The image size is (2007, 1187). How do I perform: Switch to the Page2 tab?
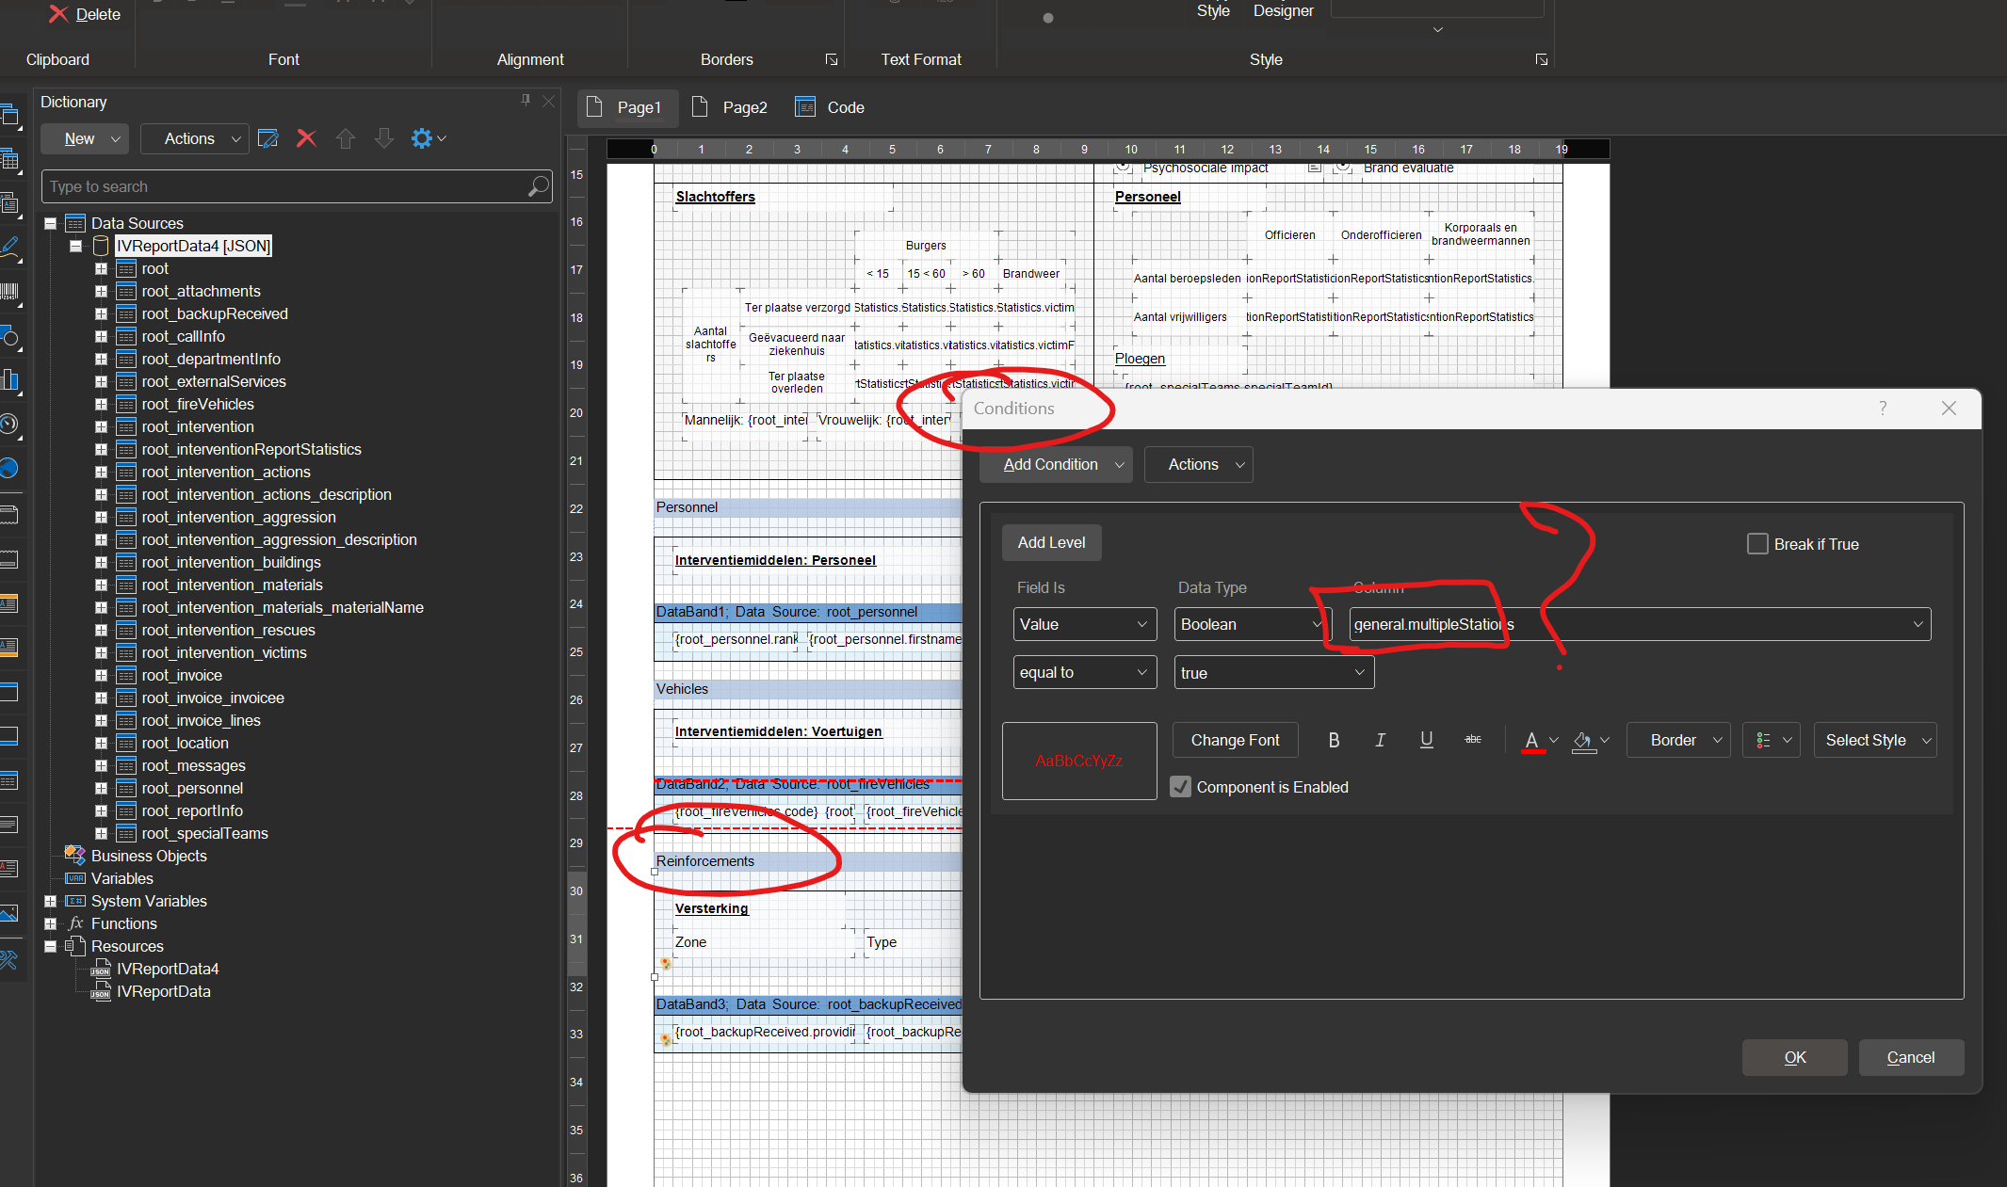pyautogui.click(x=730, y=107)
